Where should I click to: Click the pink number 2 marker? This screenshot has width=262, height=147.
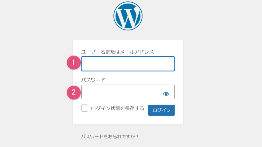coord(74,92)
